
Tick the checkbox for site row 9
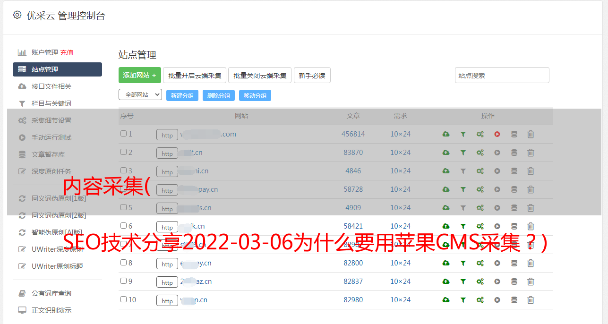pyautogui.click(x=123, y=281)
